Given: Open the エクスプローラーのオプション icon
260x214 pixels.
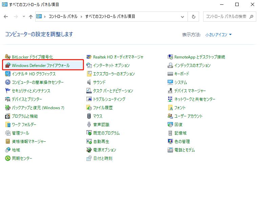Looking at the screenshot, I should (x=89, y=74).
